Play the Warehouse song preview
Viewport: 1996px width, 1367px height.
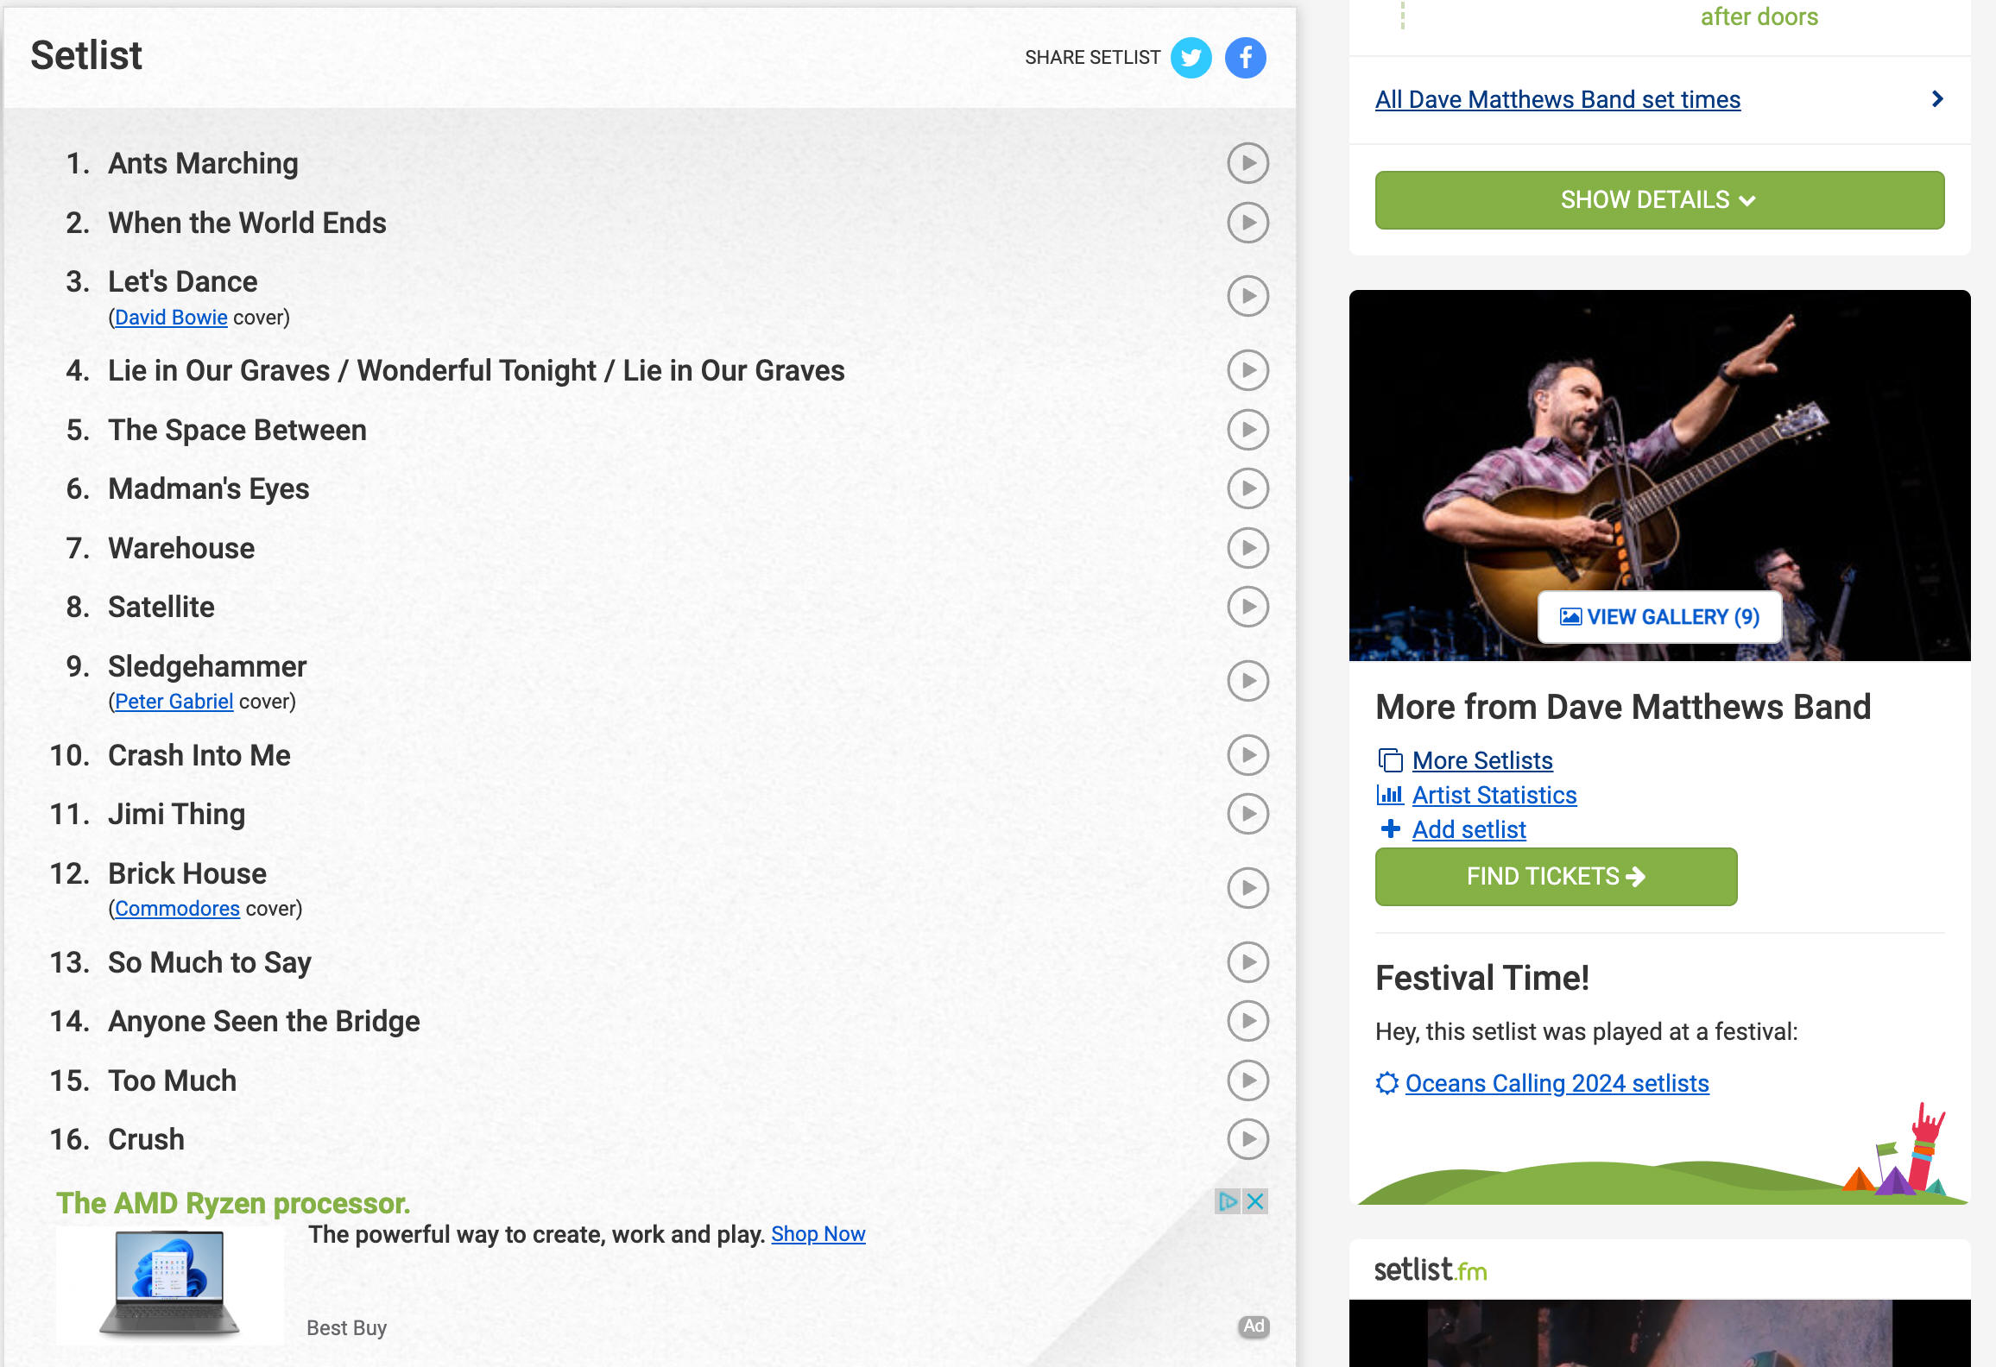pyautogui.click(x=1247, y=548)
